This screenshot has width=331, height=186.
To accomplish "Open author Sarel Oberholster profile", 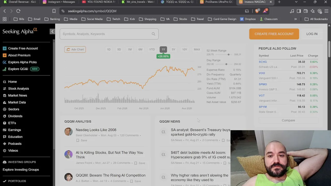I will click(x=87, y=135).
